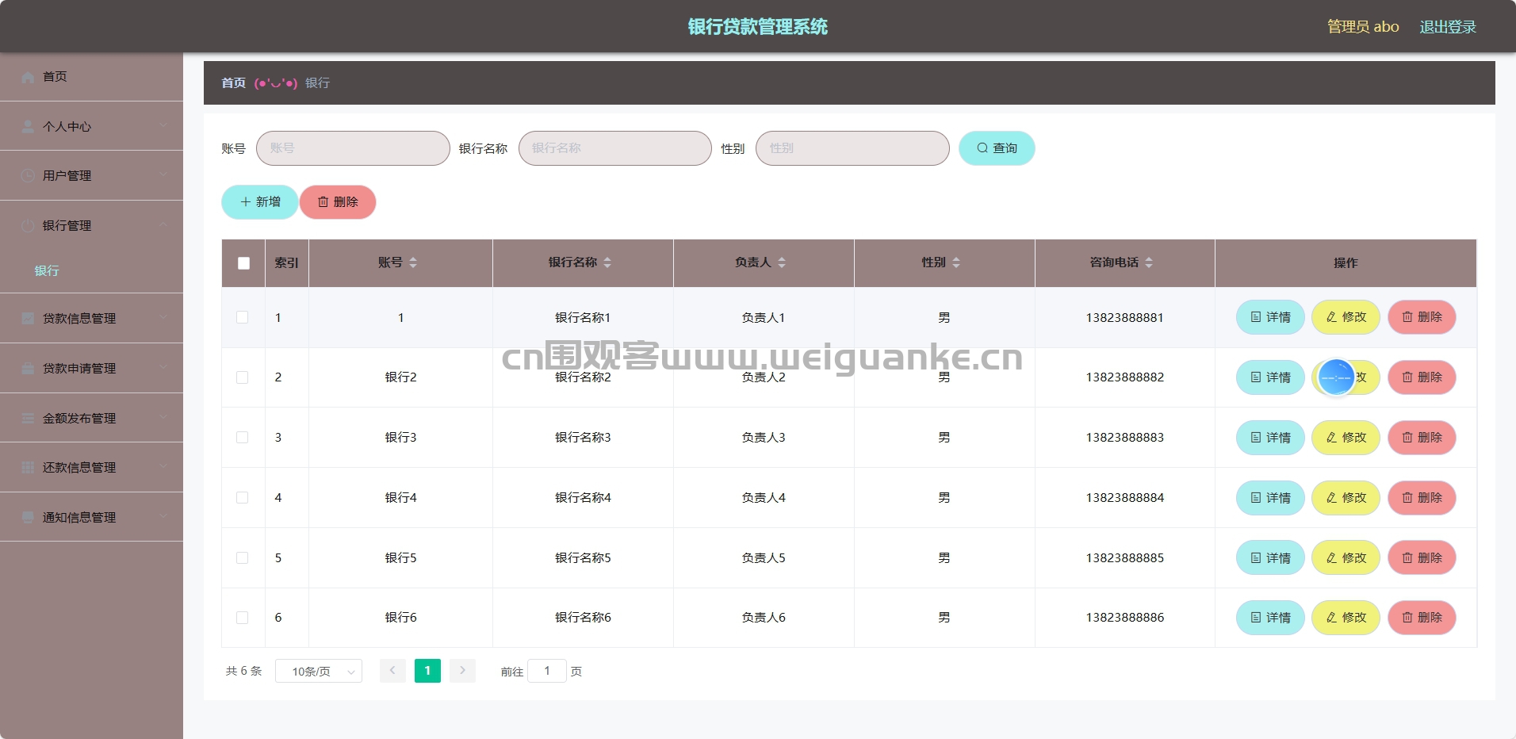Click the 通知信息管理 sidebar icon
The width and height of the screenshot is (1516, 739).
coord(28,517)
